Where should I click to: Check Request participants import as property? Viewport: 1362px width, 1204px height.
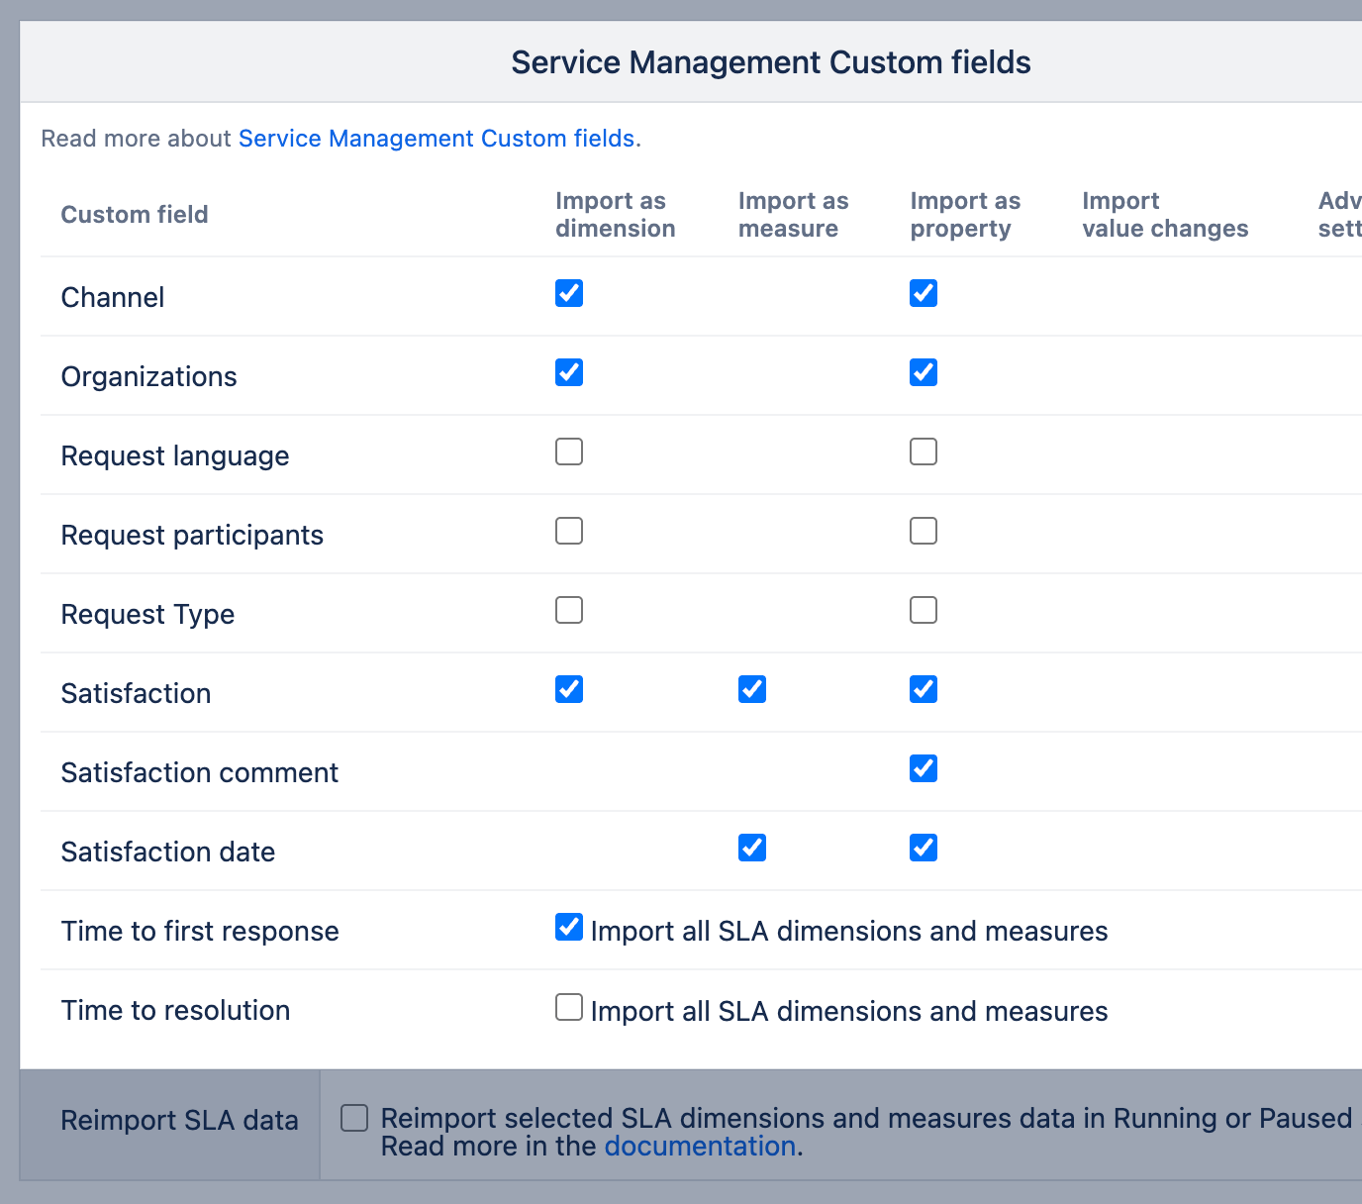tap(924, 531)
